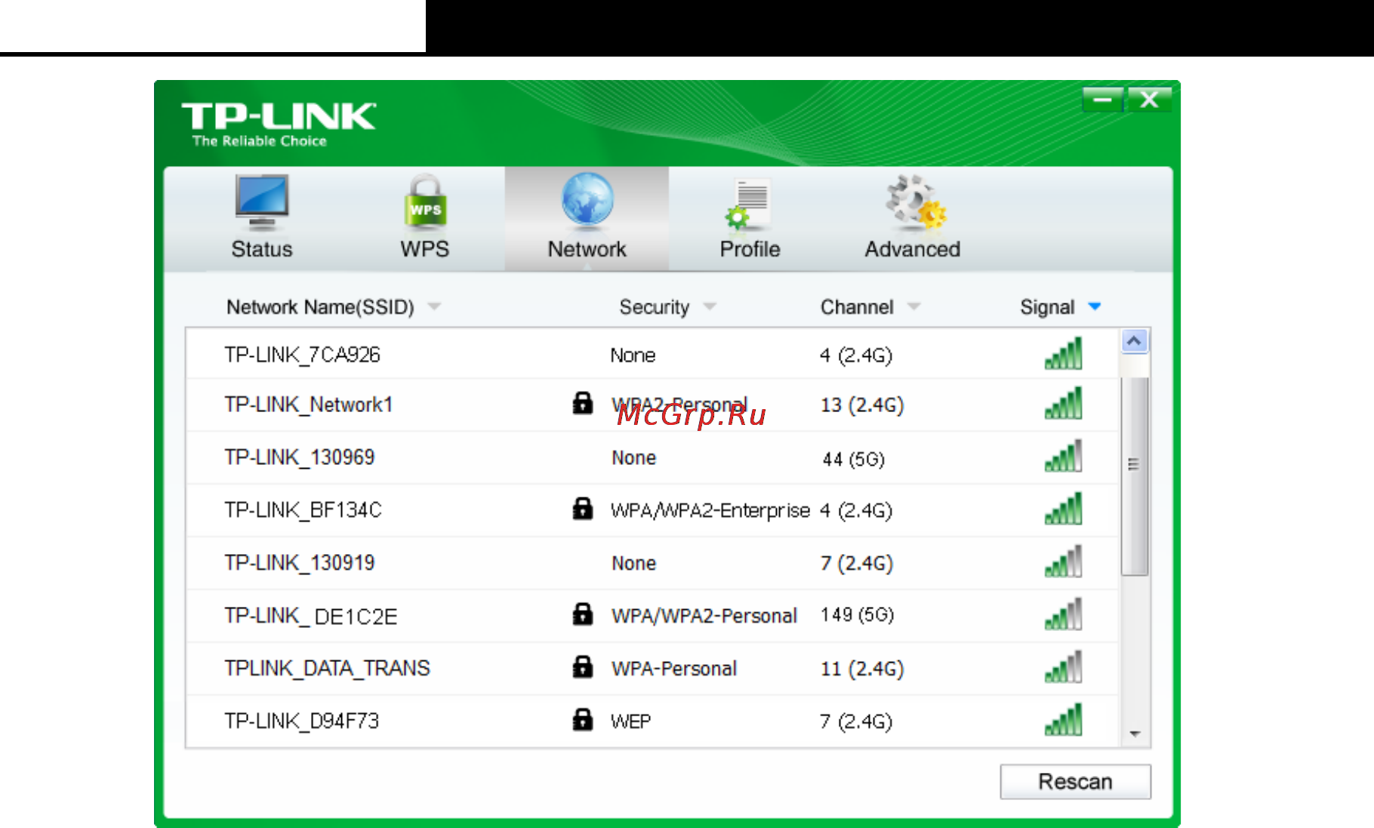Screen dimensions: 1374x828
Task: Click the TP-LINK logo
Action: [278, 124]
